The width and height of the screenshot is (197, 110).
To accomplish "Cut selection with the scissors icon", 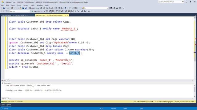I will pos(56,8).
